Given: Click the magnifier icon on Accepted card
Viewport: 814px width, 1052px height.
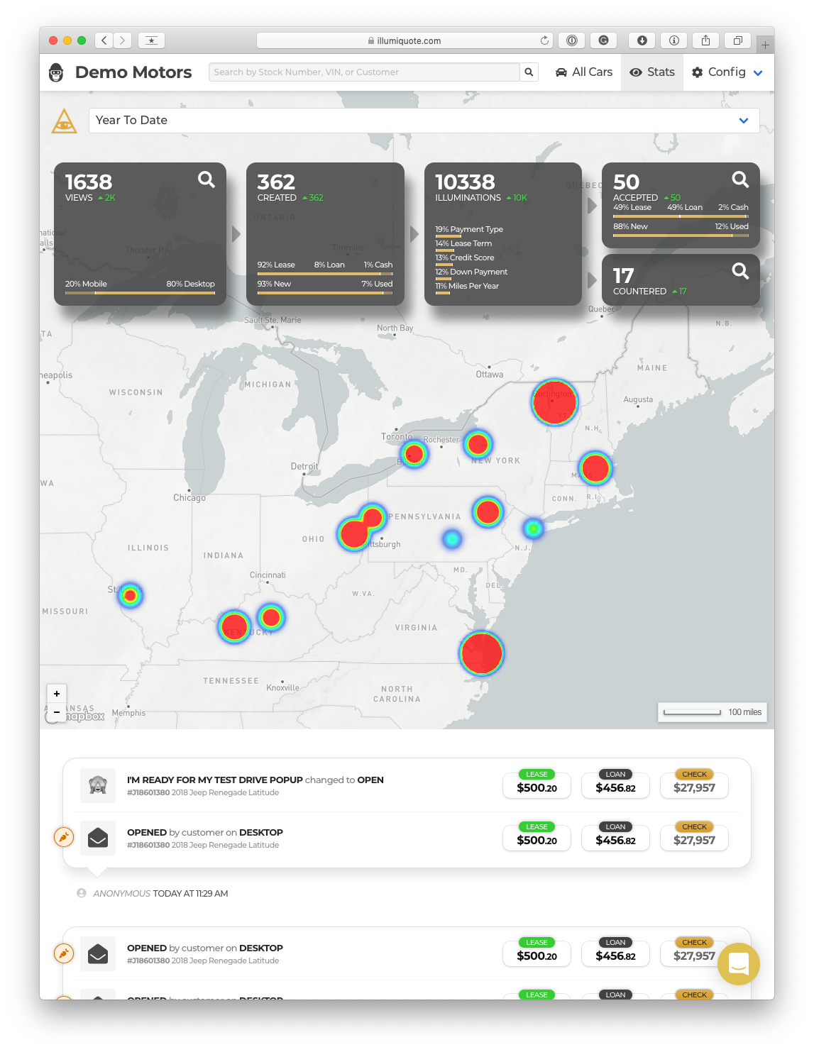Looking at the screenshot, I should [x=739, y=179].
